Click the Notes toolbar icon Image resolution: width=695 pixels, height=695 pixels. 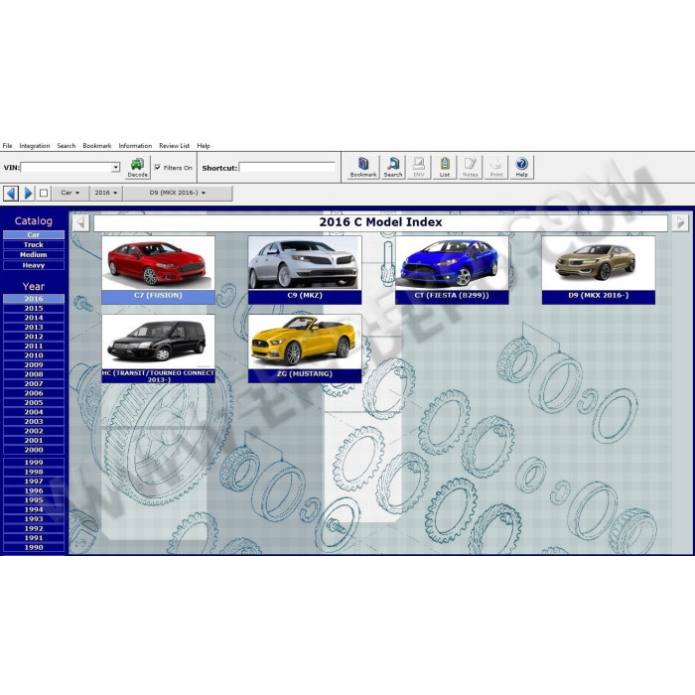coord(471,168)
